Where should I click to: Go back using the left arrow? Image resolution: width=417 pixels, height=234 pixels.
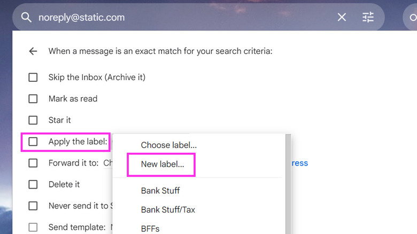click(33, 51)
